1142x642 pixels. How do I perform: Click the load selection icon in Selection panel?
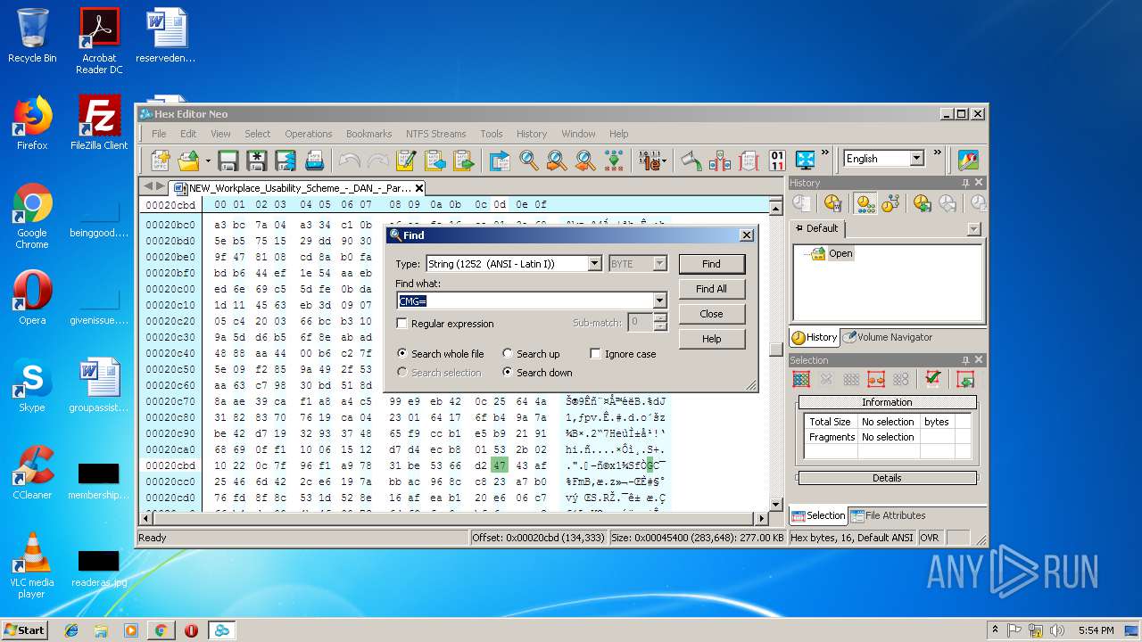click(964, 379)
